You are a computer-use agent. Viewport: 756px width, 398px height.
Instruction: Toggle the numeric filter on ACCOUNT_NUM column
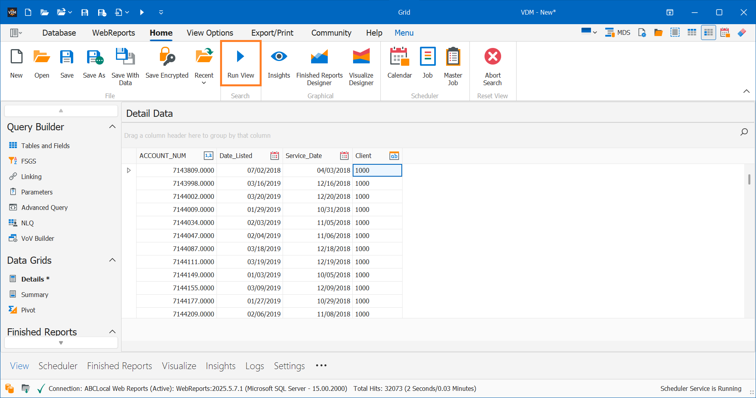pos(208,156)
